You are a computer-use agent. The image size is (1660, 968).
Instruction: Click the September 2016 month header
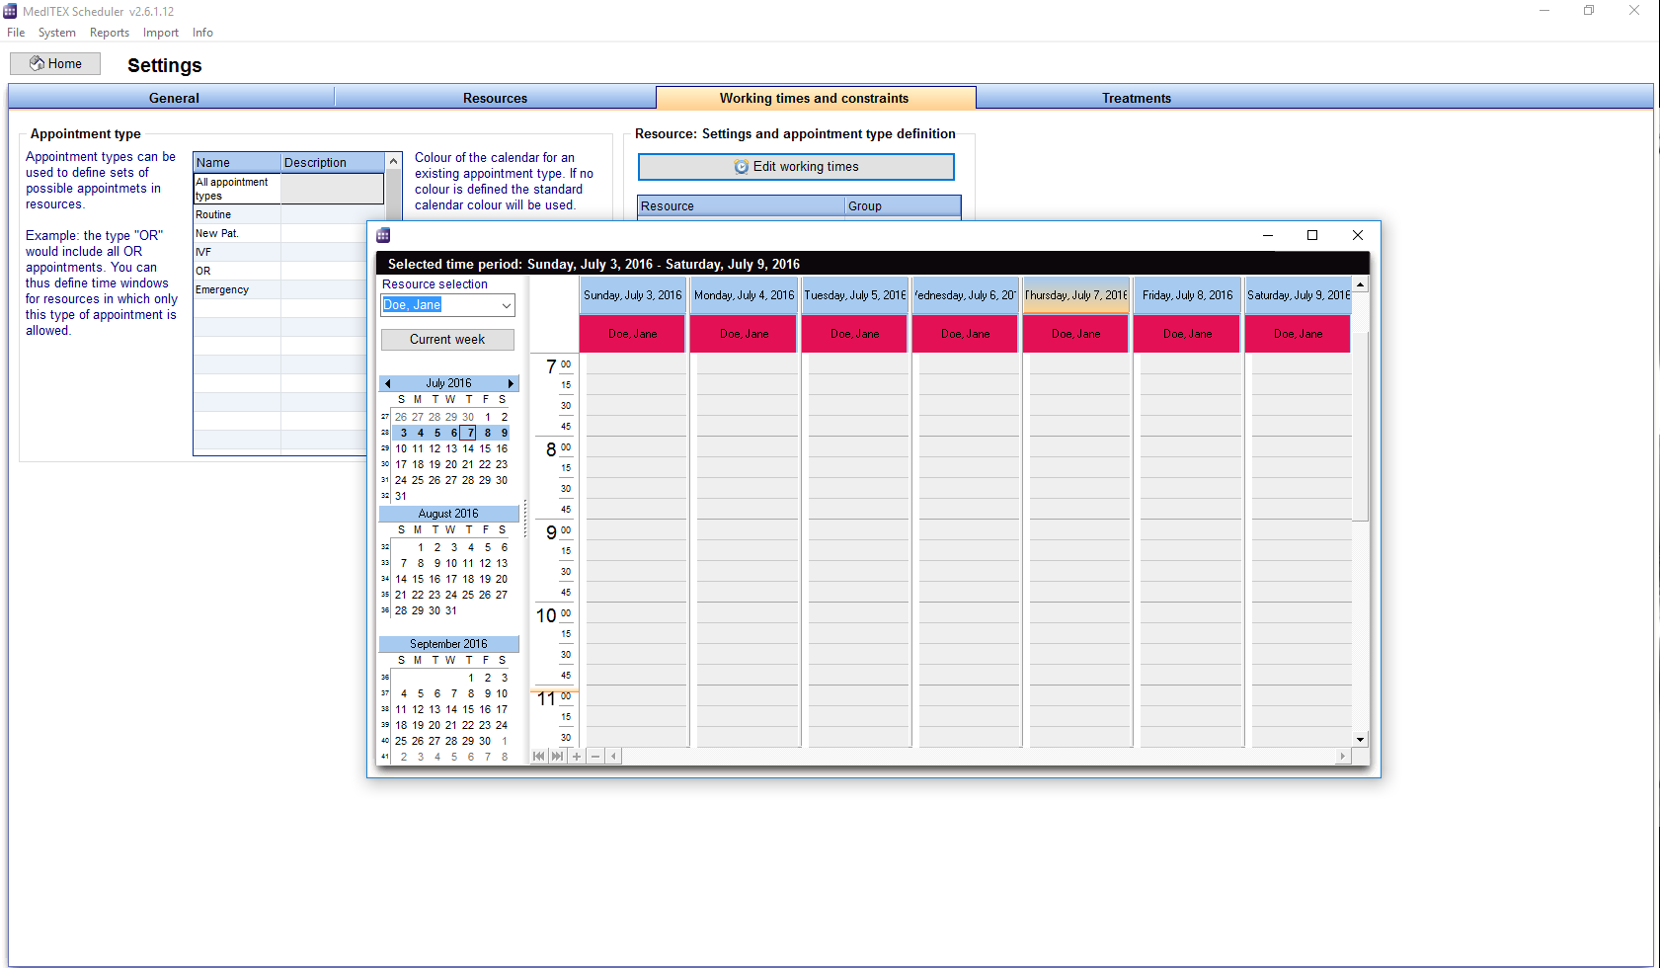click(x=448, y=644)
